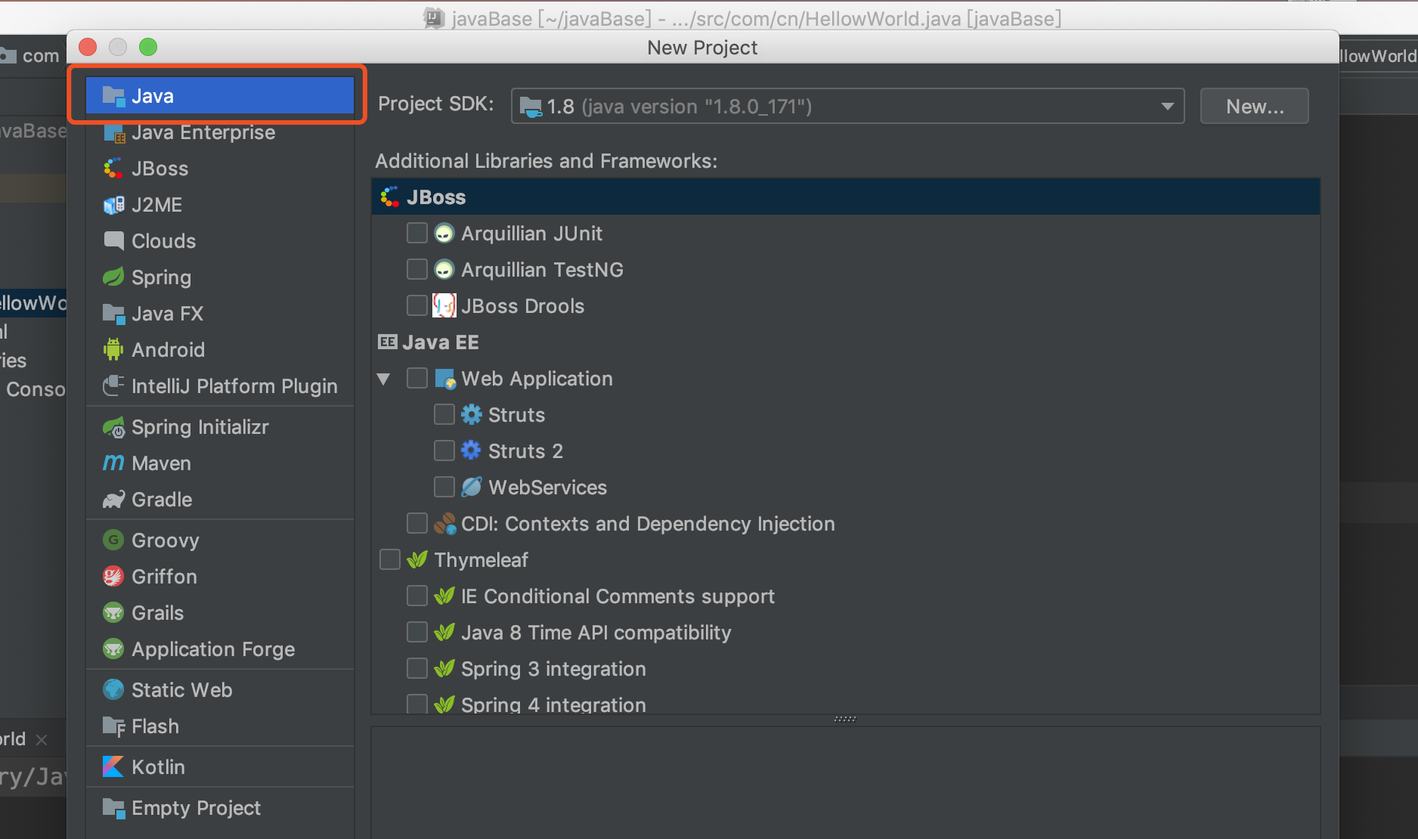Check the Web Application checkbox

tap(417, 379)
